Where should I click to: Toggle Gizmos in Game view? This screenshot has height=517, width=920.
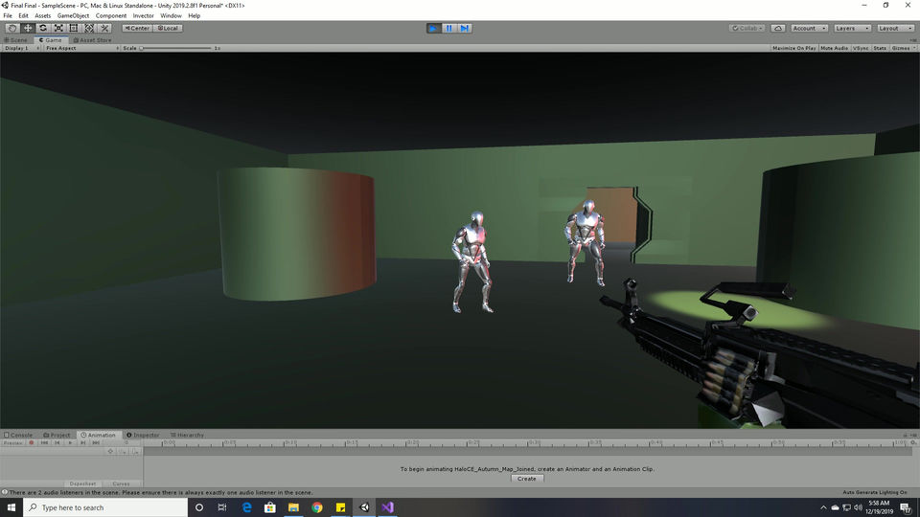click(901, 48)
